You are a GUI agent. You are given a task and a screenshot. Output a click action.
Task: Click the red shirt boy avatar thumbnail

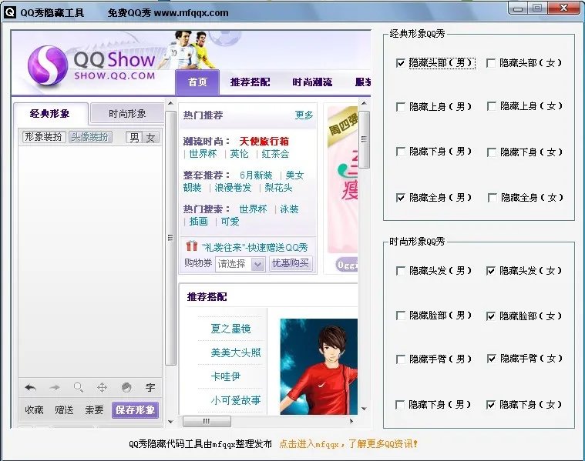(318, 366)
